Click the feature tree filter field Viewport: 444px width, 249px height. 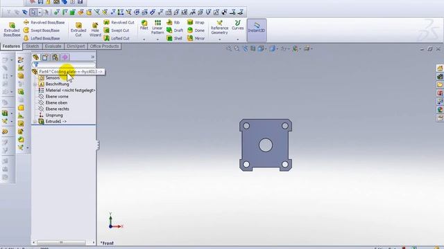tap(63, 64)
